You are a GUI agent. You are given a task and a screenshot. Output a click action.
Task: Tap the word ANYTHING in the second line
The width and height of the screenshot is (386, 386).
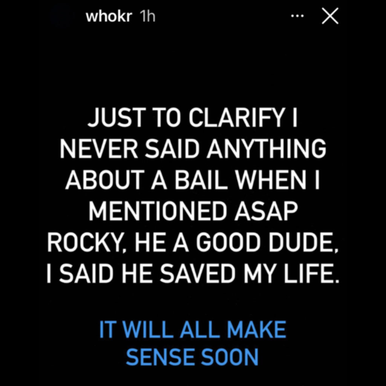click(266, 149)
